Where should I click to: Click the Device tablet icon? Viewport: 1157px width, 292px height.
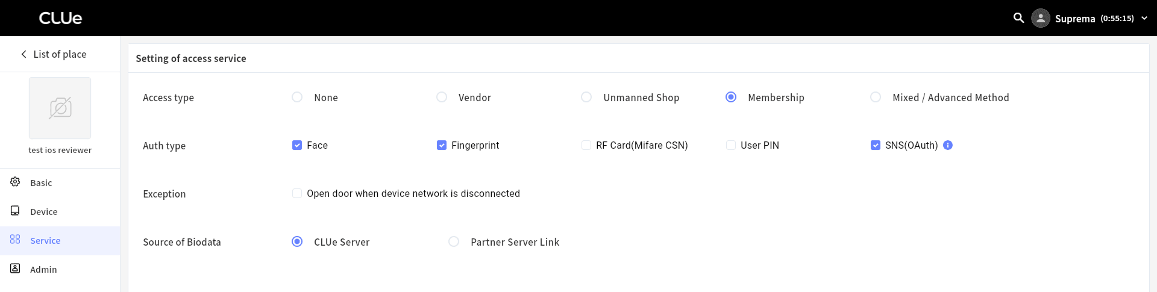tap(15, 211)
